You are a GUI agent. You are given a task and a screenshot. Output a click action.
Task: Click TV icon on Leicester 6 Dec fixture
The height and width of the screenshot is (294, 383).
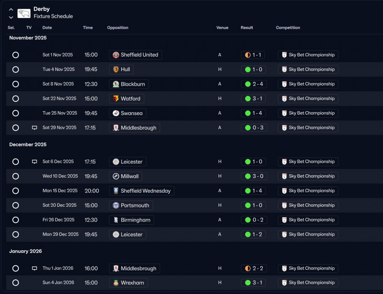pos(35,162)
